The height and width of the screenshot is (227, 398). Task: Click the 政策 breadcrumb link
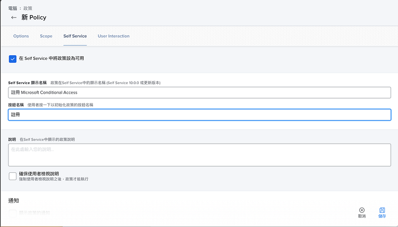(28, 8)
